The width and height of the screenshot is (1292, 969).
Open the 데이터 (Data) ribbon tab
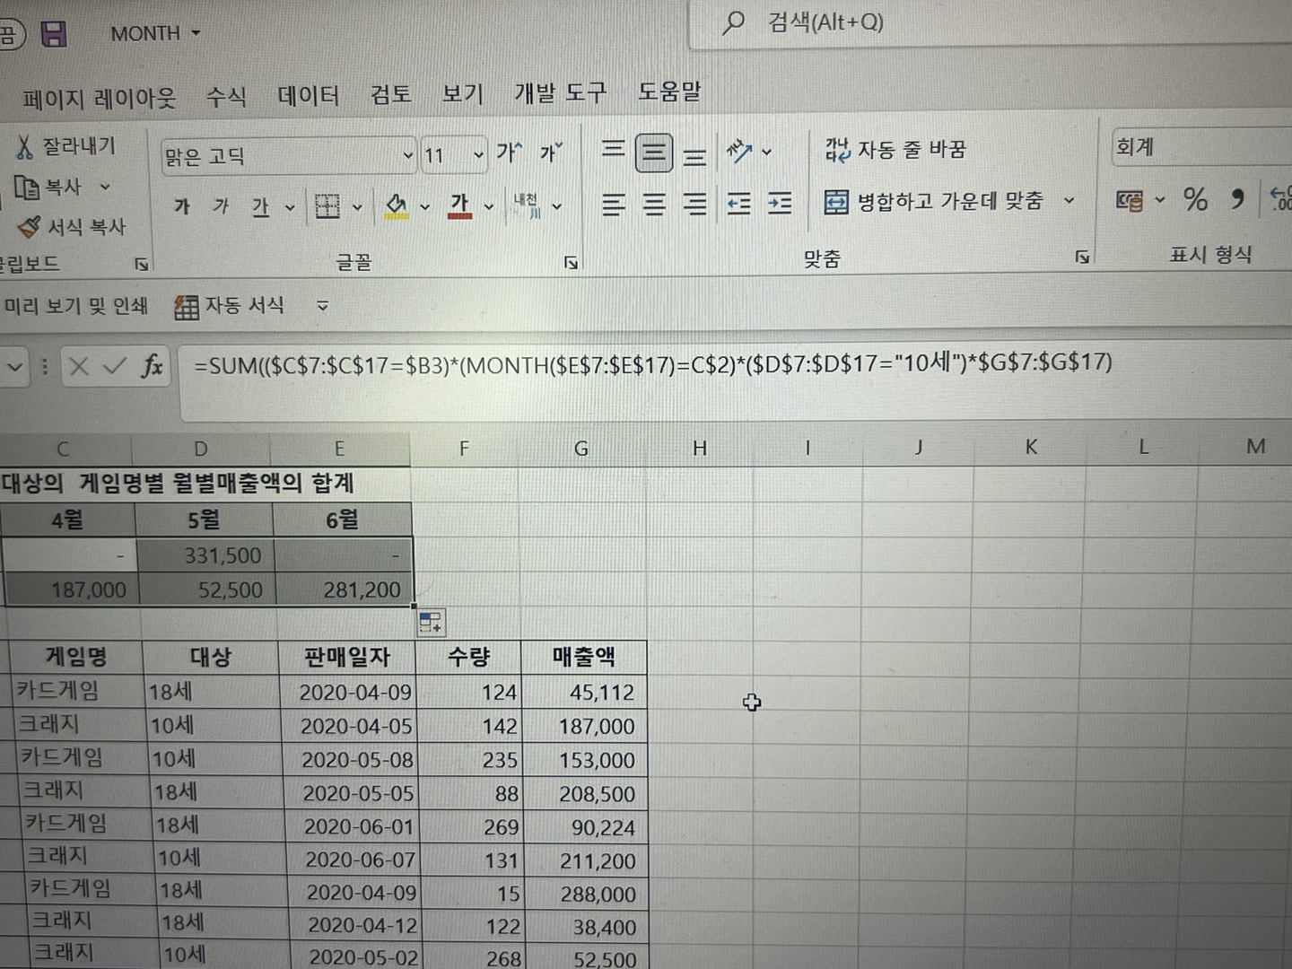[308, 95]
